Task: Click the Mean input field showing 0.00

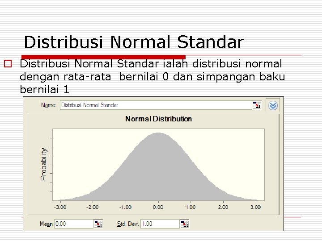Action: click(74, 224)
